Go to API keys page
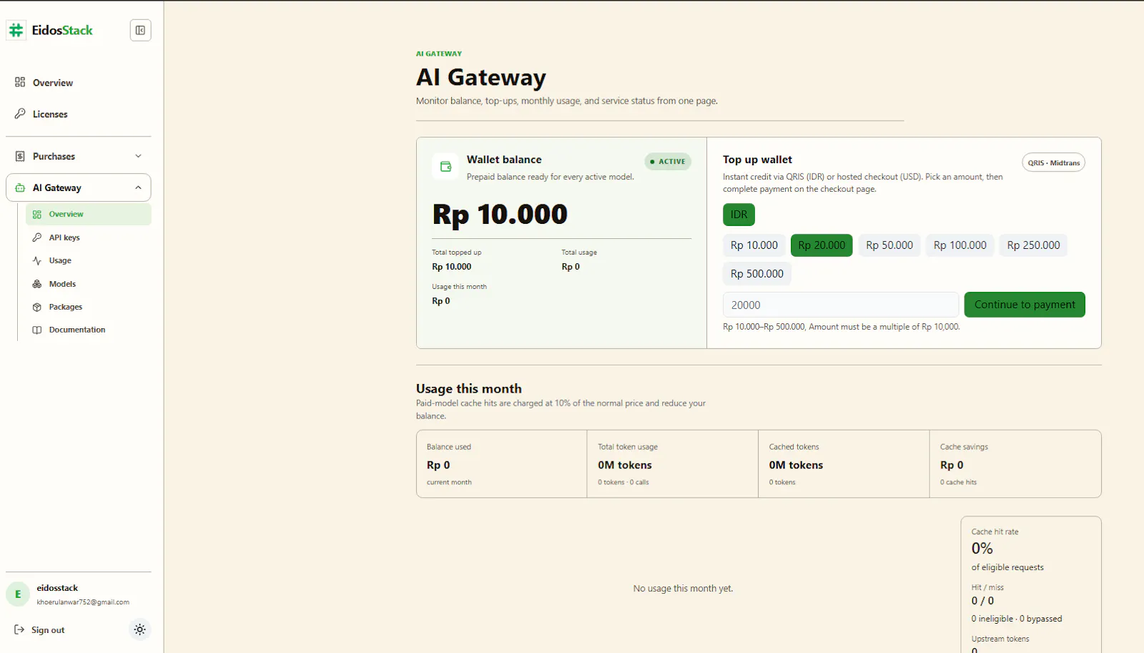The height and width of the screenshot is (653, 1144). (x=89, y=237)
